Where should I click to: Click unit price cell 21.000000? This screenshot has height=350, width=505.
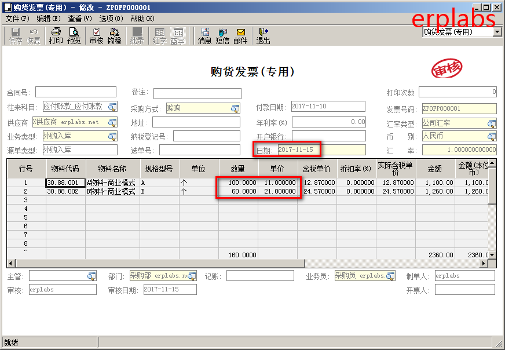(x=277, y=191)
